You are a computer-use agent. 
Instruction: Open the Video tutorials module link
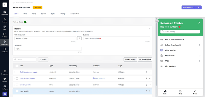25,85
